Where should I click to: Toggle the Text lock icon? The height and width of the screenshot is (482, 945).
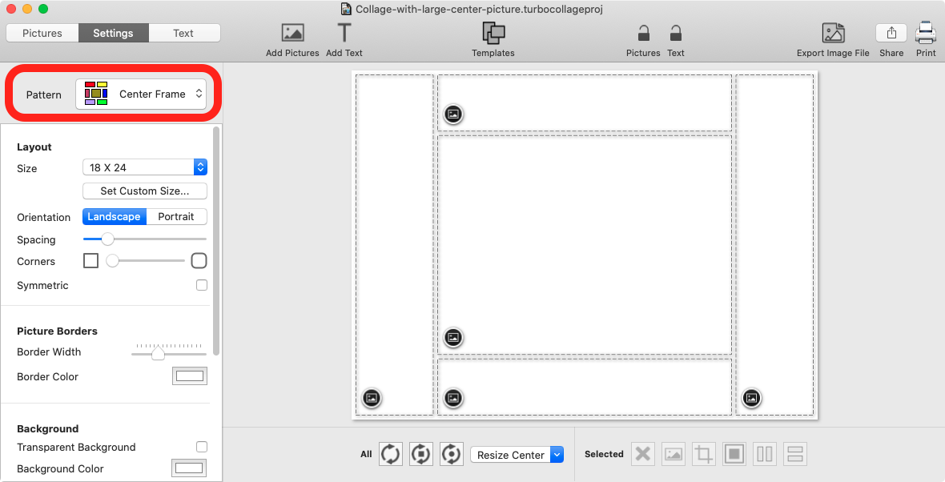676,33
